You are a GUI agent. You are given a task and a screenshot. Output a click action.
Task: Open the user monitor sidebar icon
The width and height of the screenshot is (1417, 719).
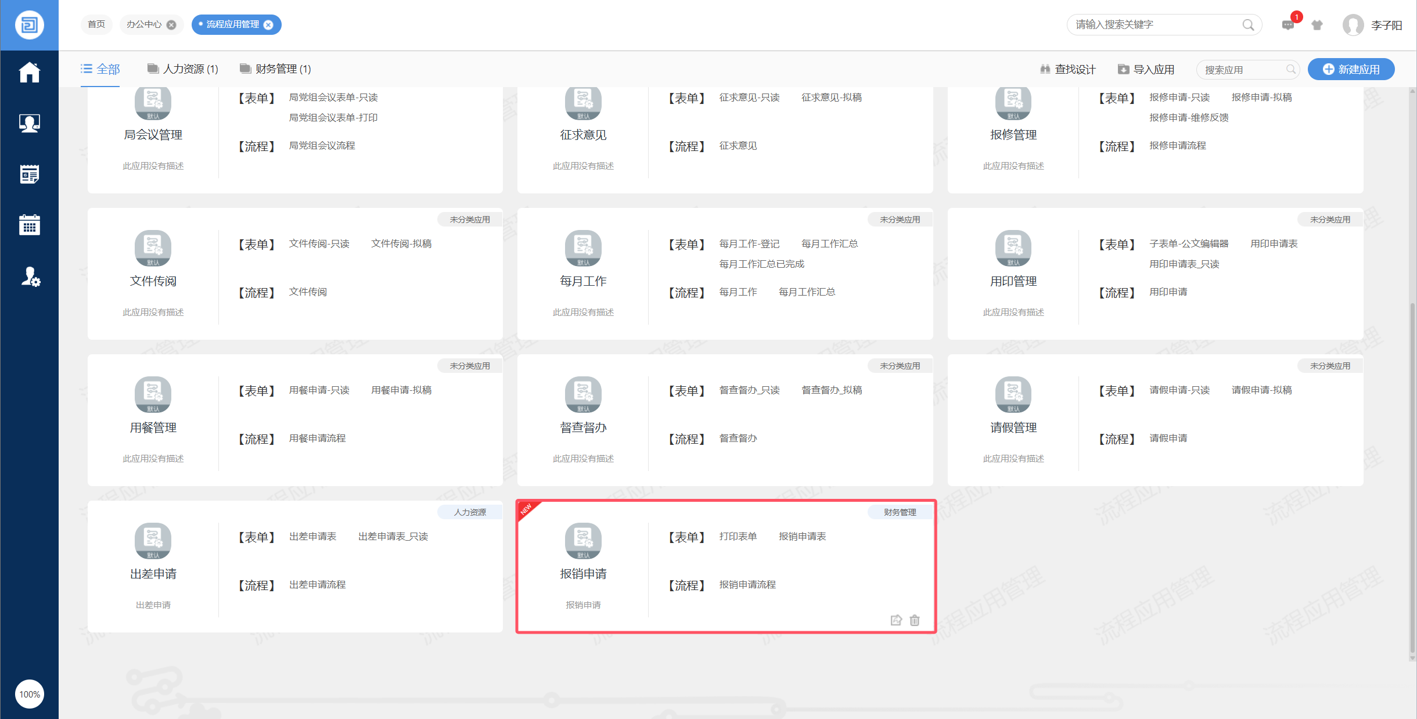pos(29,123)
